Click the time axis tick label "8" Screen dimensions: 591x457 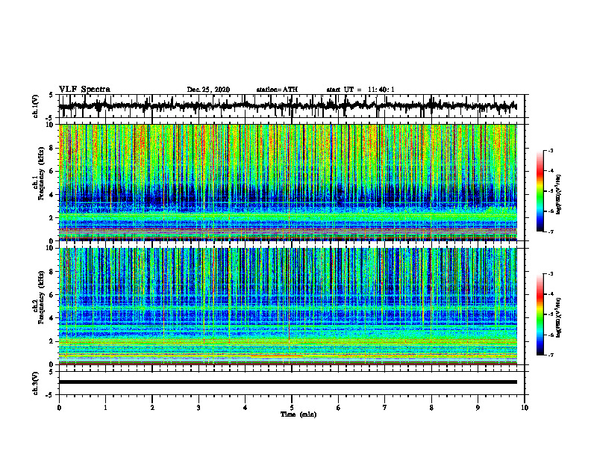(x=431, y=408)
